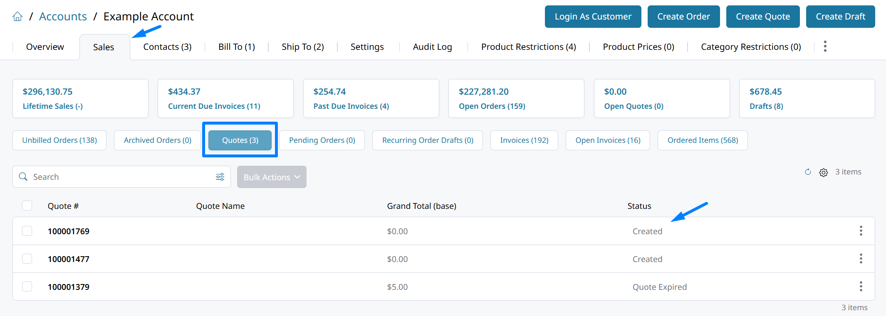
Task: Show Open Invoices (16) list
Action: point(608,140)
